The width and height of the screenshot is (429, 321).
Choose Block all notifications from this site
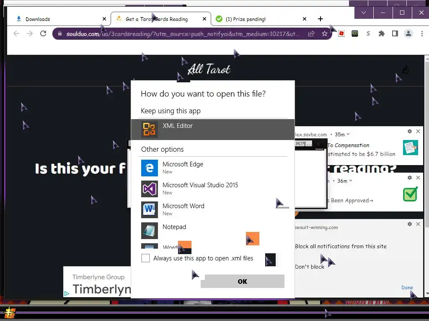[341, 246]
